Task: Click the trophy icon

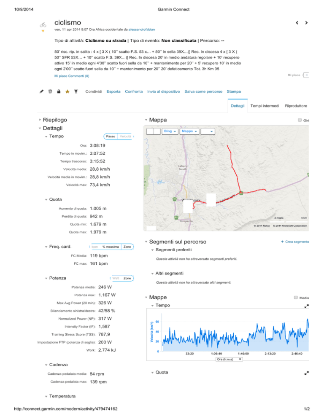Action: [76, 91]
